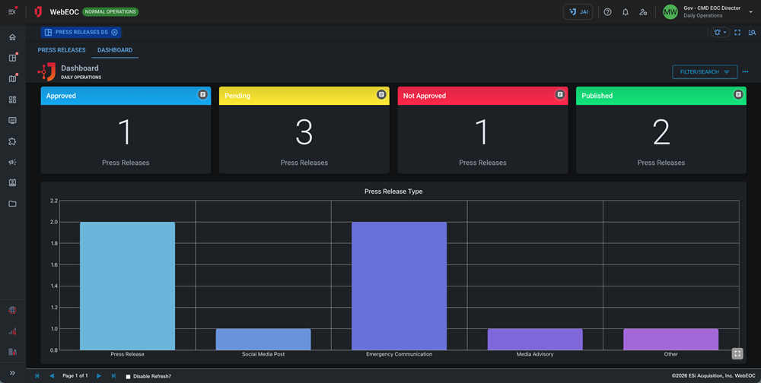The height and width of the screenshot is (383, 761).
Task: Close the Press Releases DS tab
Action: point(114,33)
